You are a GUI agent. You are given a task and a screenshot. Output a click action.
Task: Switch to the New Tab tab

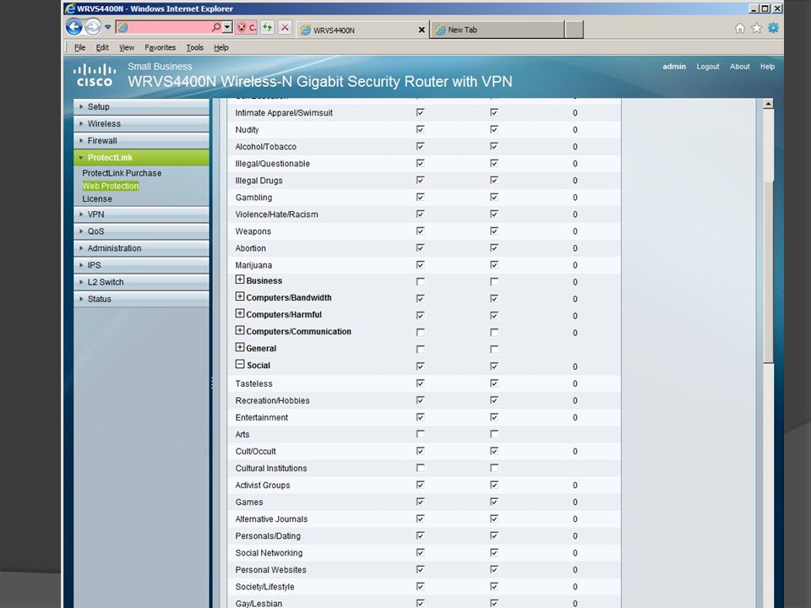[497, 30]
